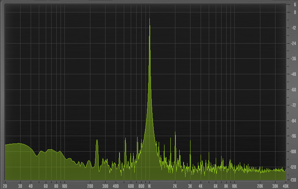Click the 8K frequency axis label
The width and height of the screenshot is (298, 189).
[x=226, y=186]
